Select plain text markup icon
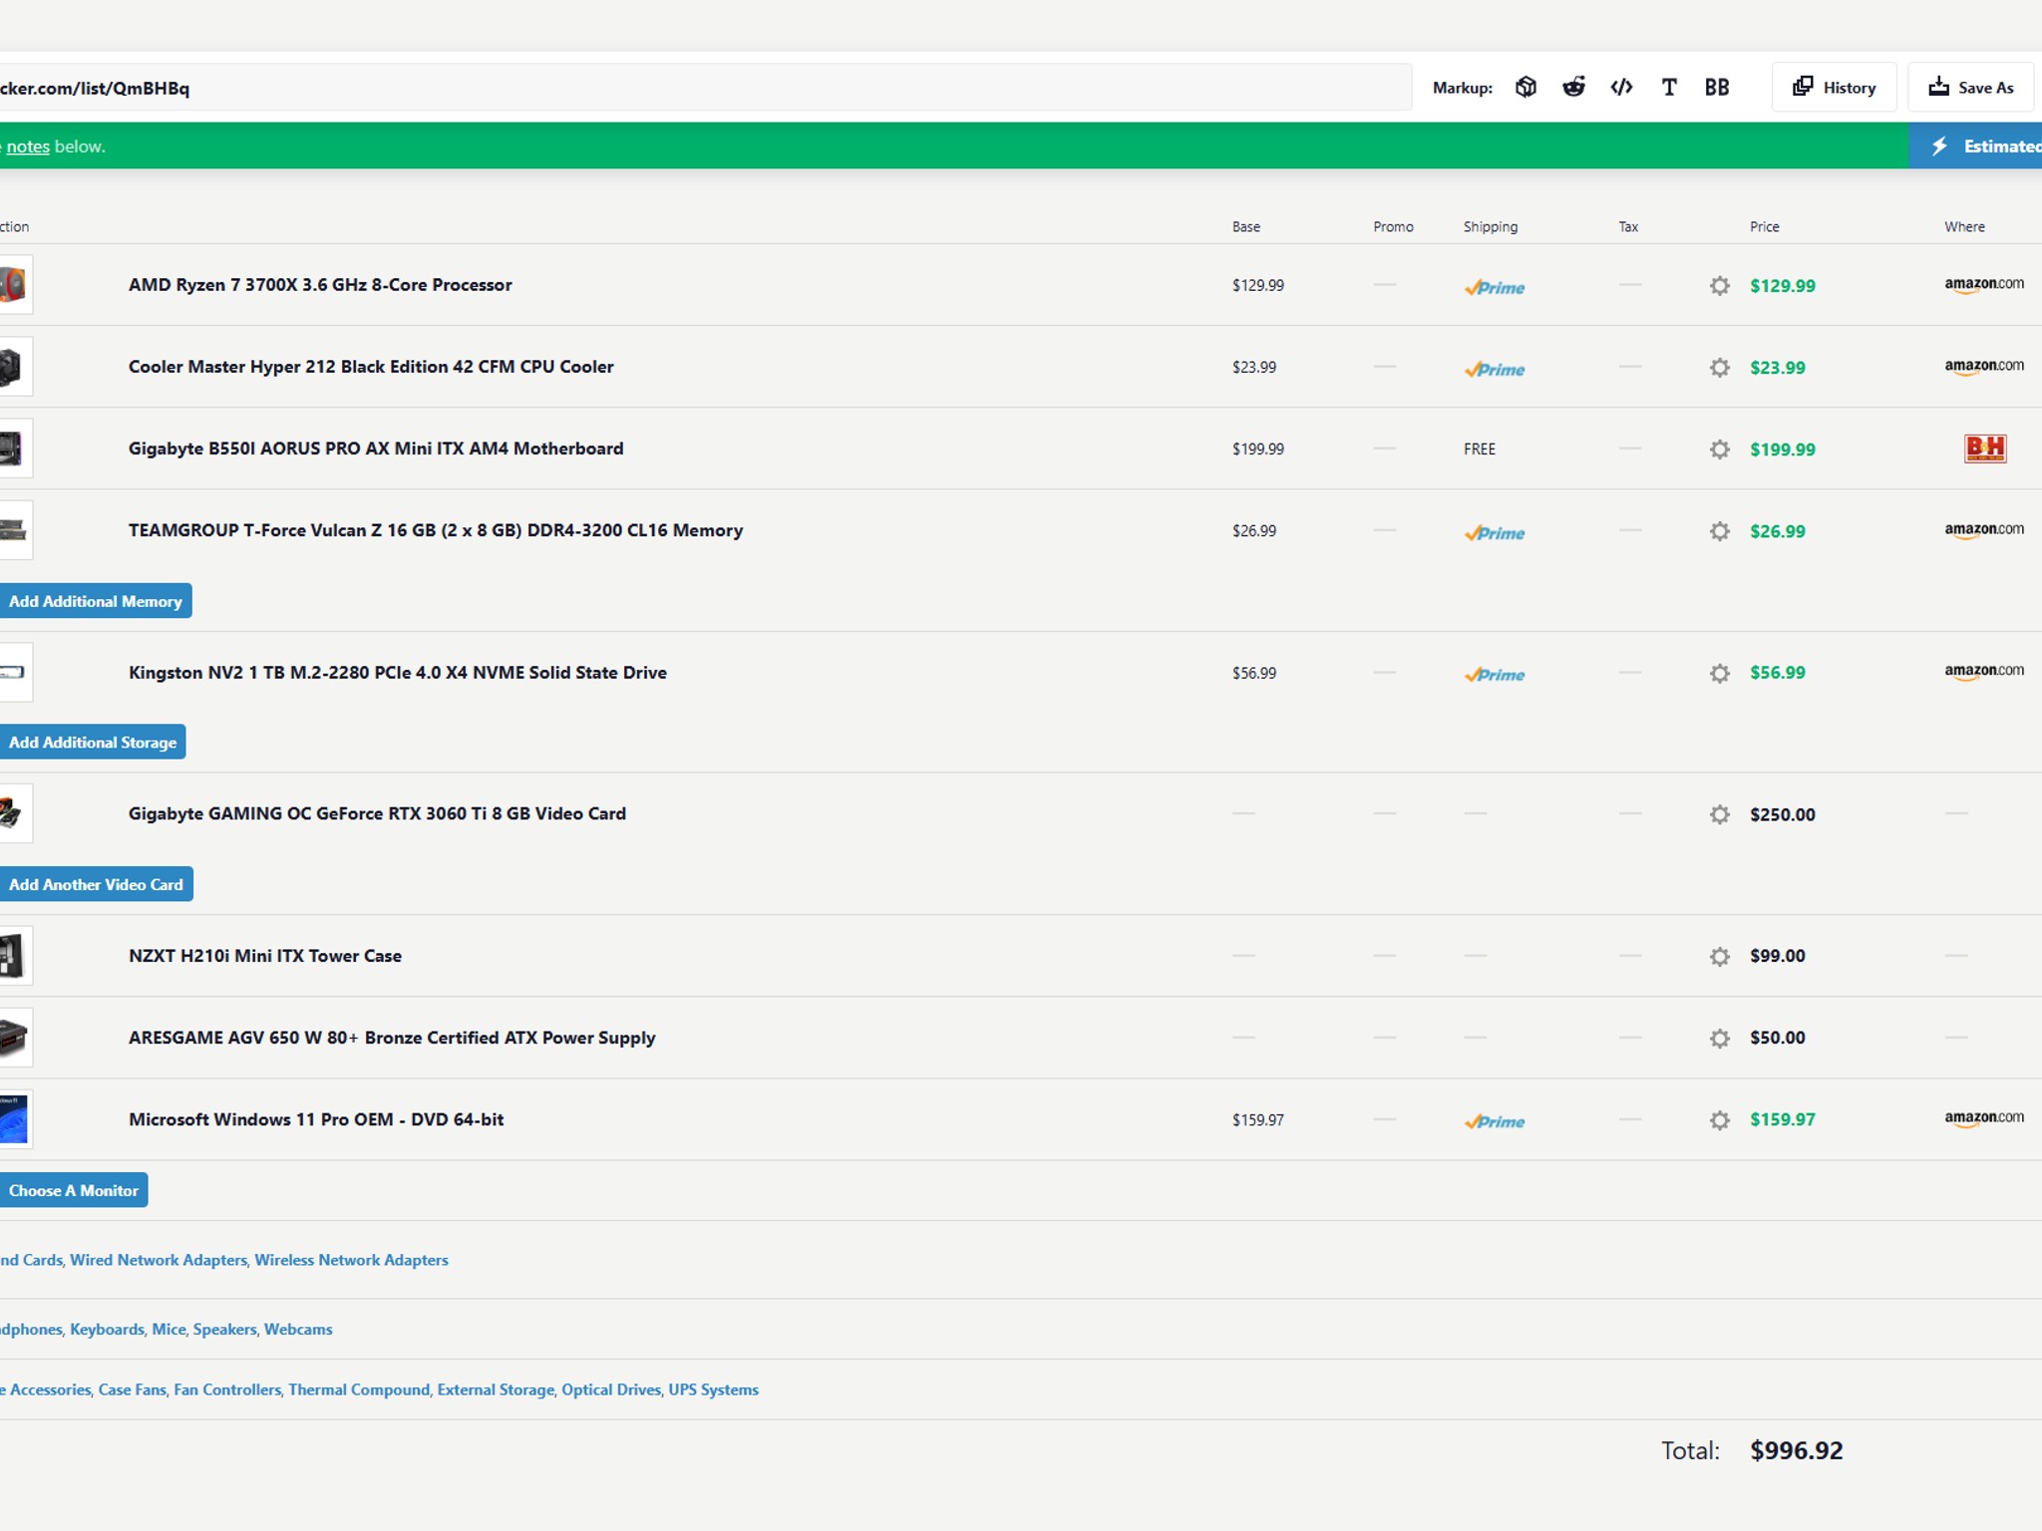The width and height of the screenshot is (2042, 1531). tap(1669, 87)
